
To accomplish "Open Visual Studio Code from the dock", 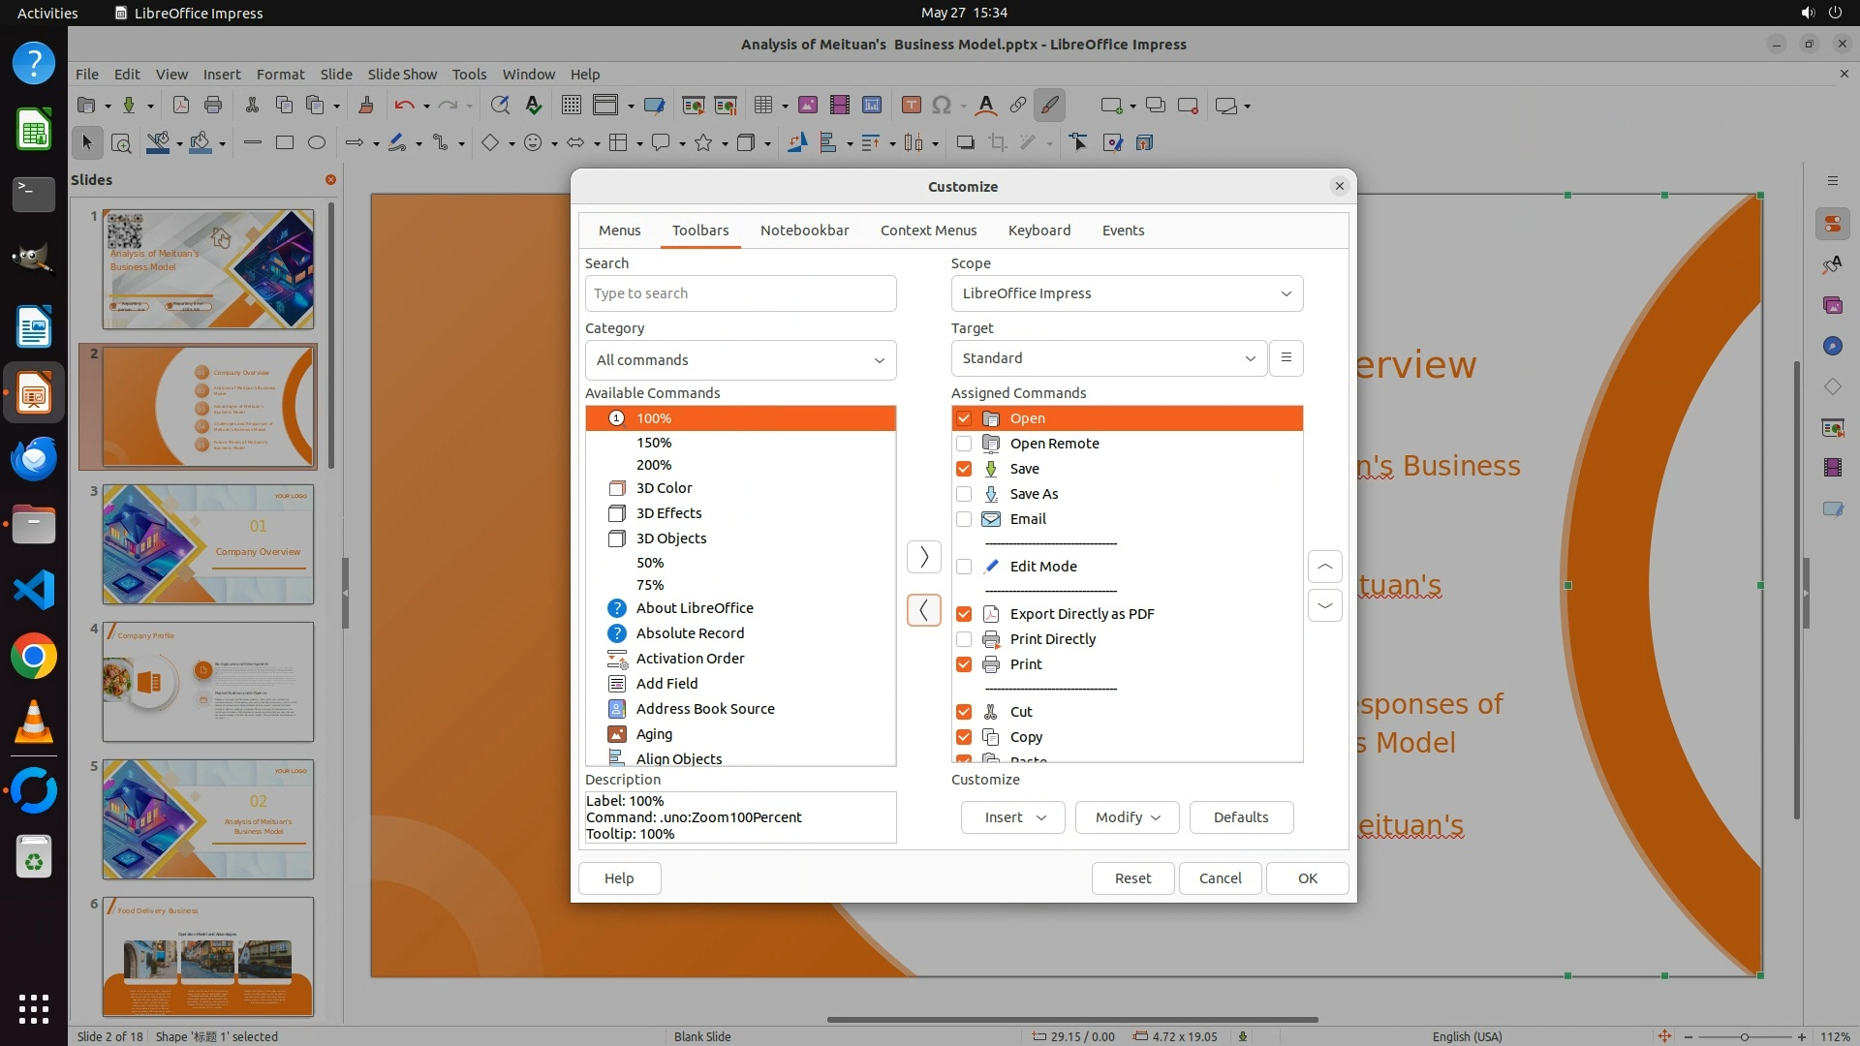I will pyautogui.click(x=34, y=590).
